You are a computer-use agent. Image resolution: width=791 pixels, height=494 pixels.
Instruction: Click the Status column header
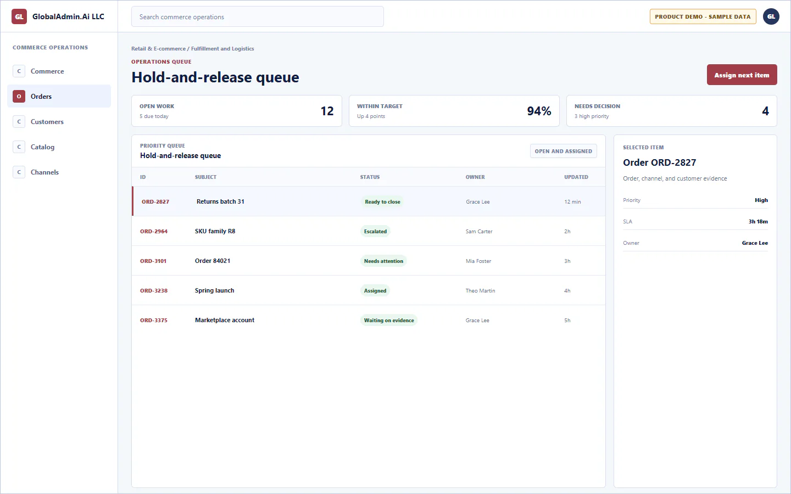click(370, 177)
